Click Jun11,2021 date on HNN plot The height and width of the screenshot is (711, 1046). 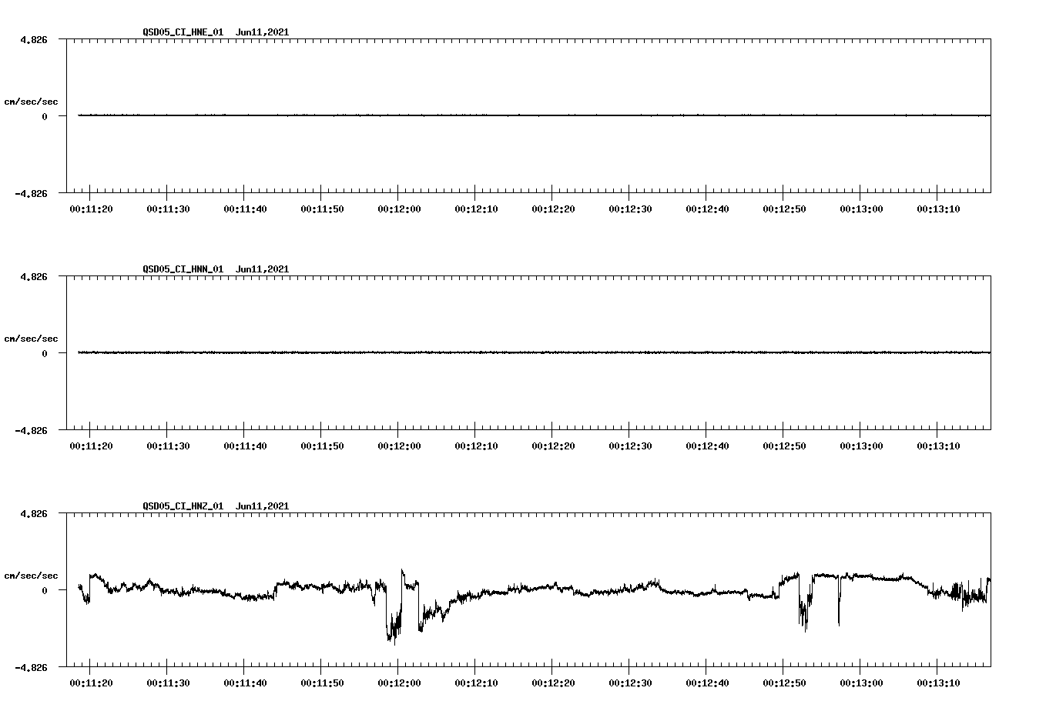click(x=263, y=269)
